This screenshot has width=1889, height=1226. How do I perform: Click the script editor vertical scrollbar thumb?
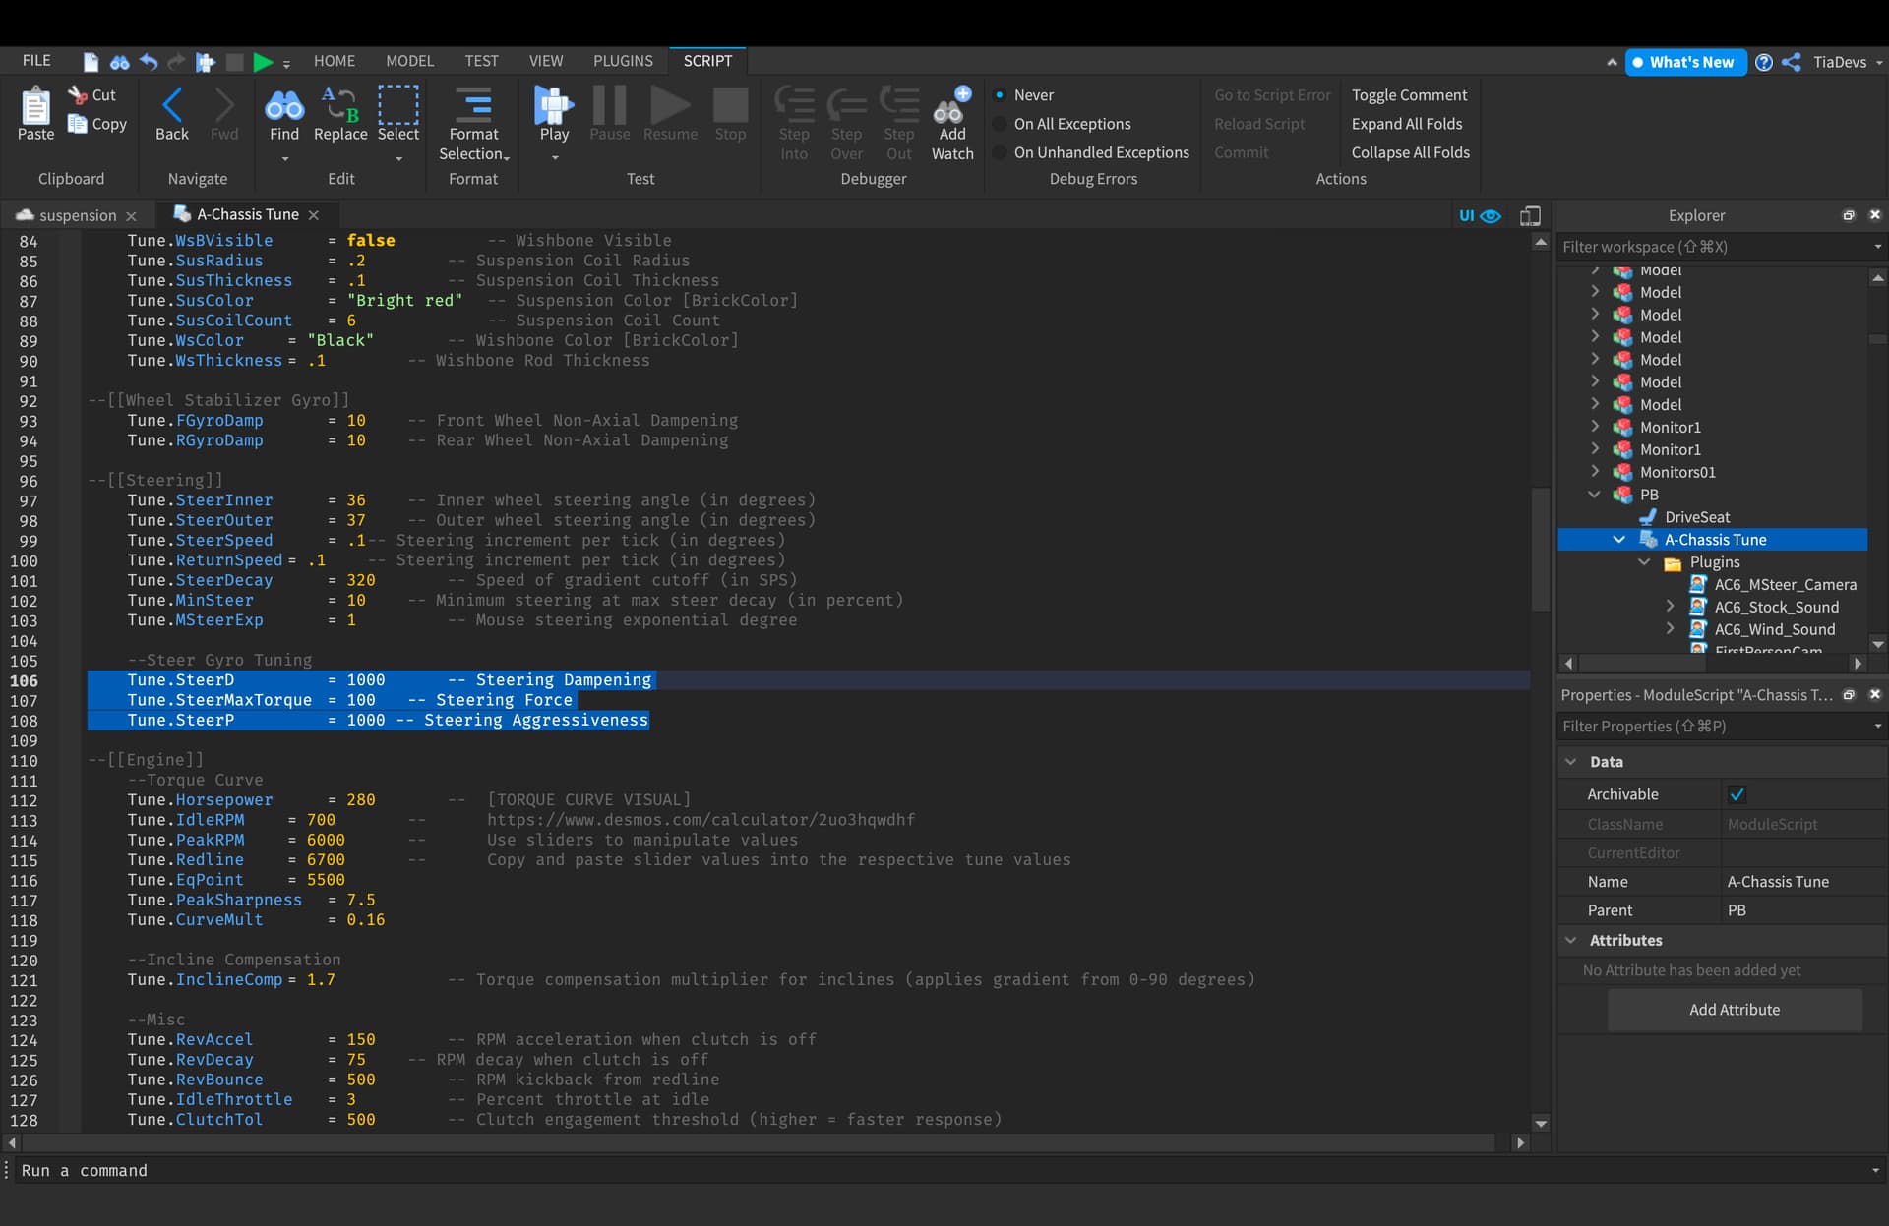click(x=1541, y=551)
